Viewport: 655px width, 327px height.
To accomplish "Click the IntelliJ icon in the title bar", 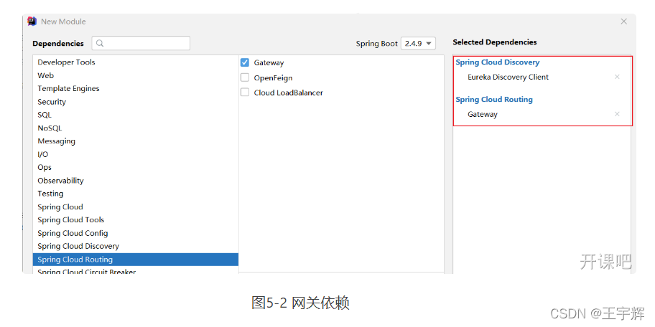I will [x=32, y=22].
